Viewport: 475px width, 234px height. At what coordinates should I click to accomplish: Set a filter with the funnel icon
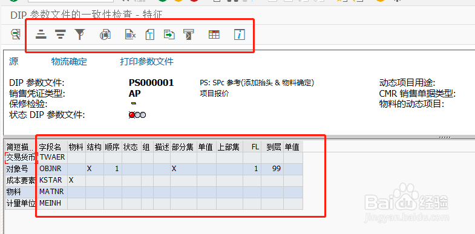point(79,34)
